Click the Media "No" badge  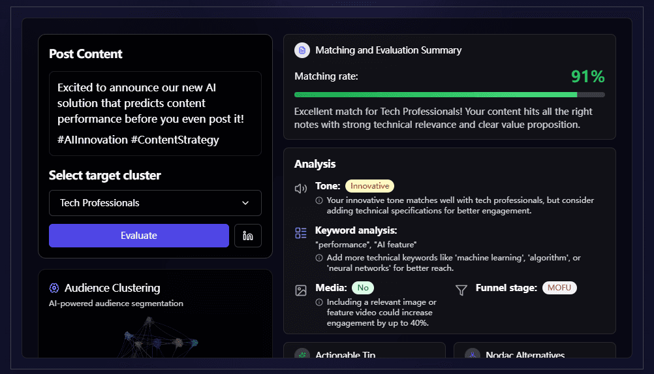coord(363,288)
